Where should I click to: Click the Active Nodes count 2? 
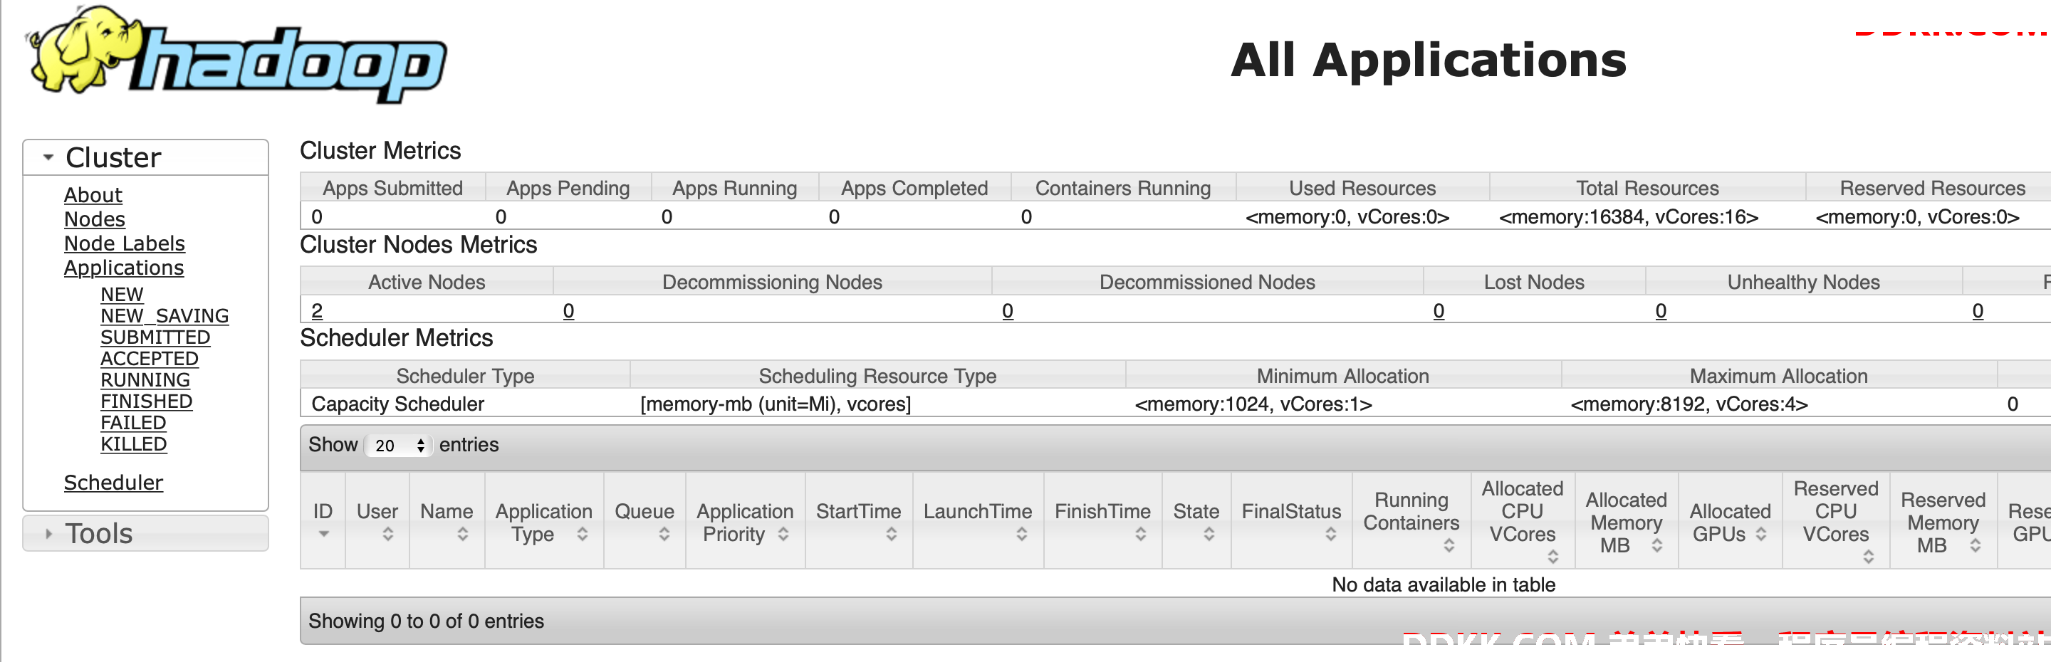tap(317, 310)
